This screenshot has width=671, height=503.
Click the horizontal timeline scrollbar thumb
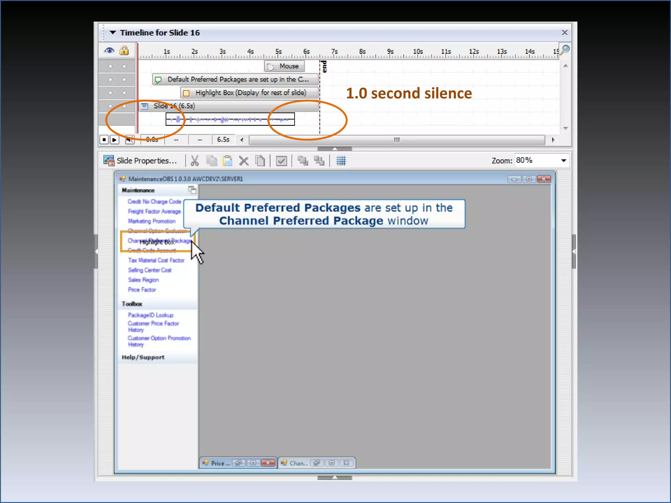(397, 140)
